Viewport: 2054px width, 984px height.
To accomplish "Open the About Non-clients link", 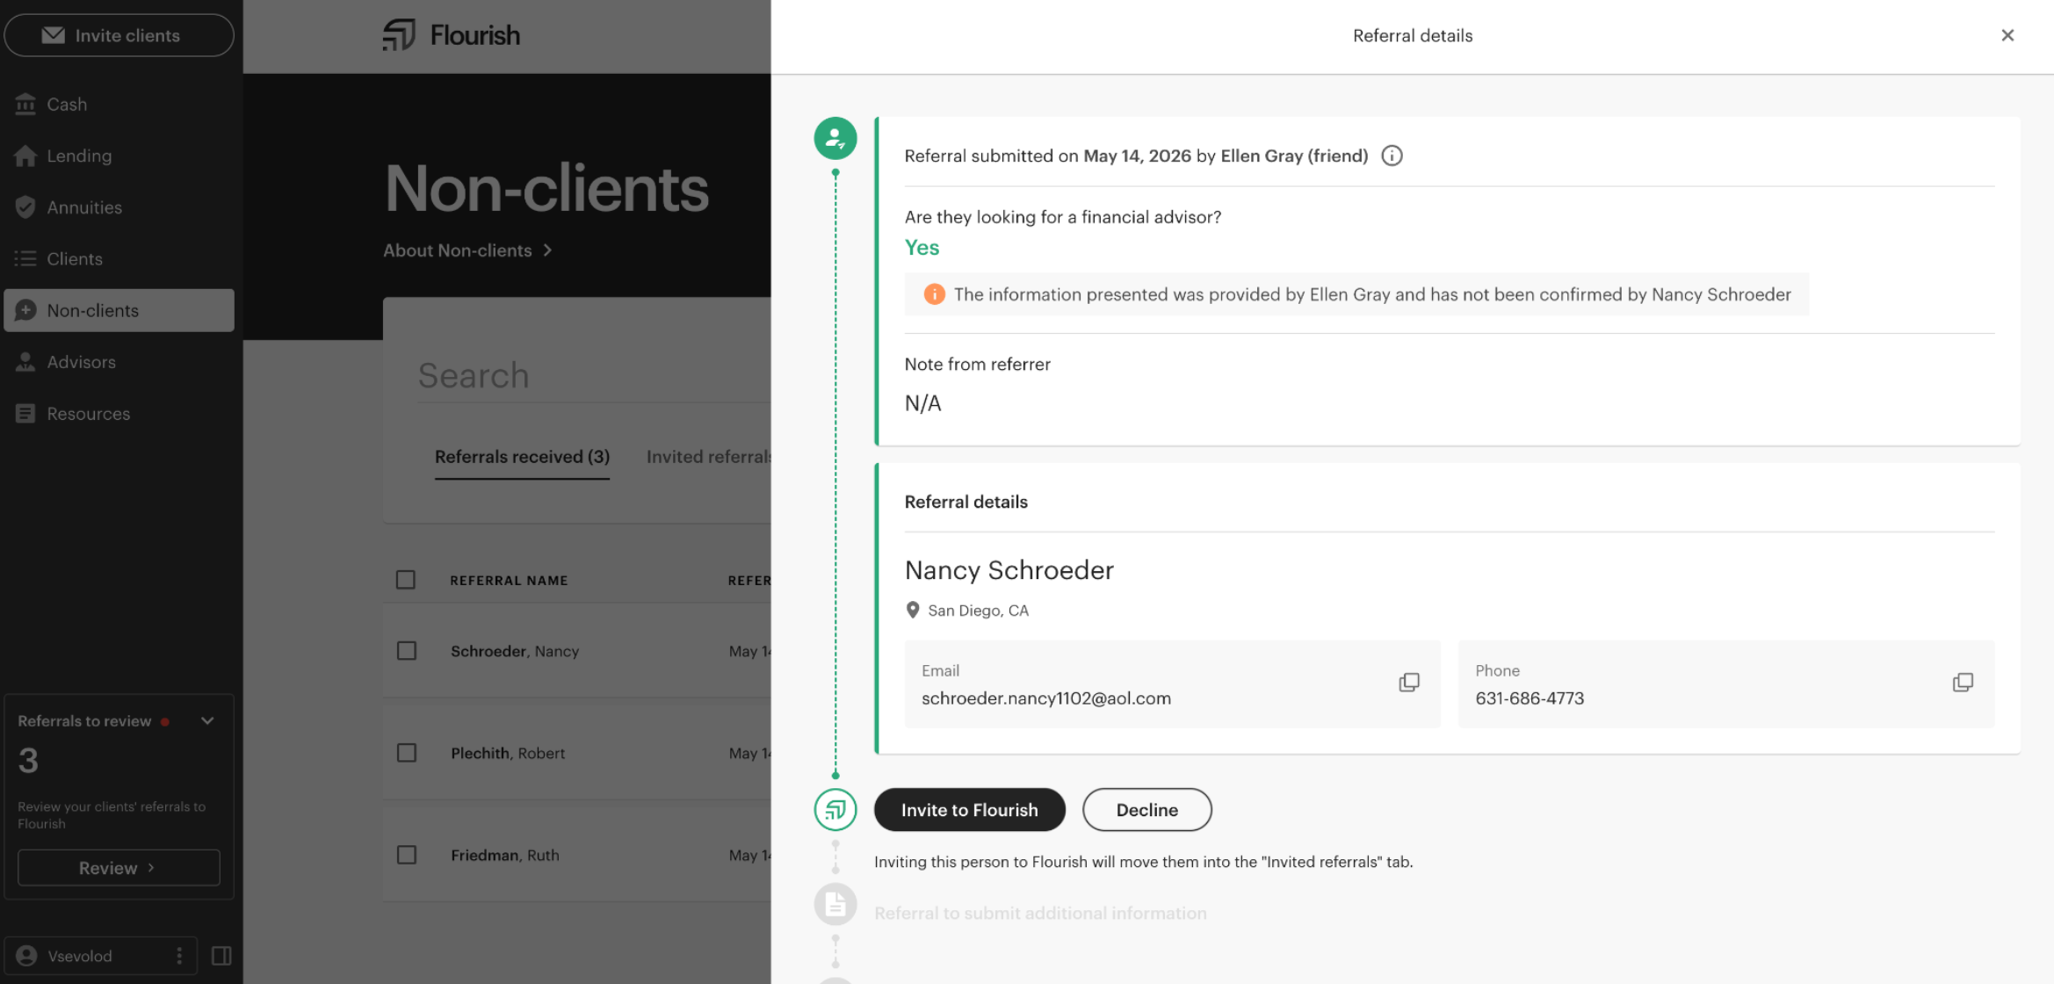I will [467, 250].
